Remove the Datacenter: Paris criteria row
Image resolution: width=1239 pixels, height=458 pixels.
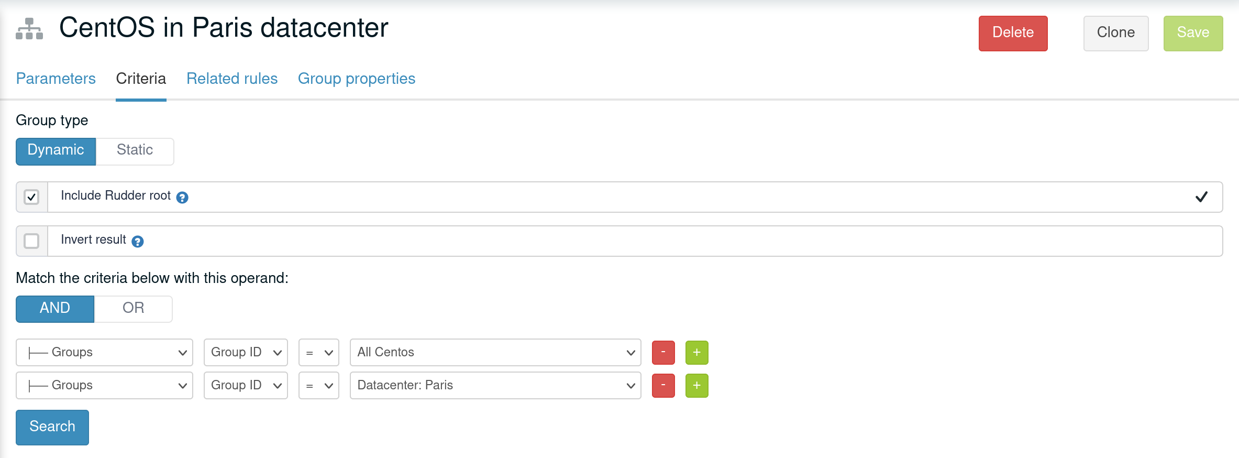point(663,385)
